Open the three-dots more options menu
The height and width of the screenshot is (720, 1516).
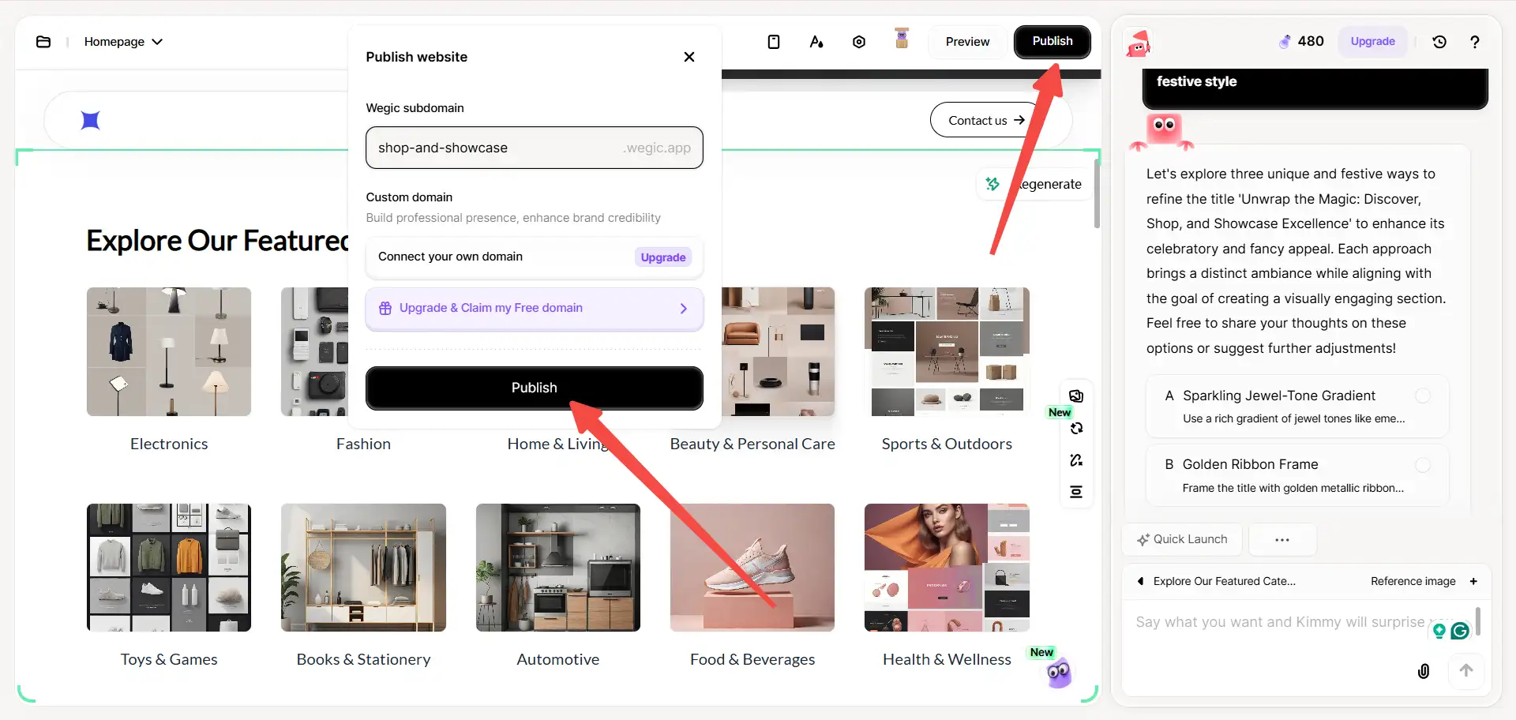pos(1281,540)
